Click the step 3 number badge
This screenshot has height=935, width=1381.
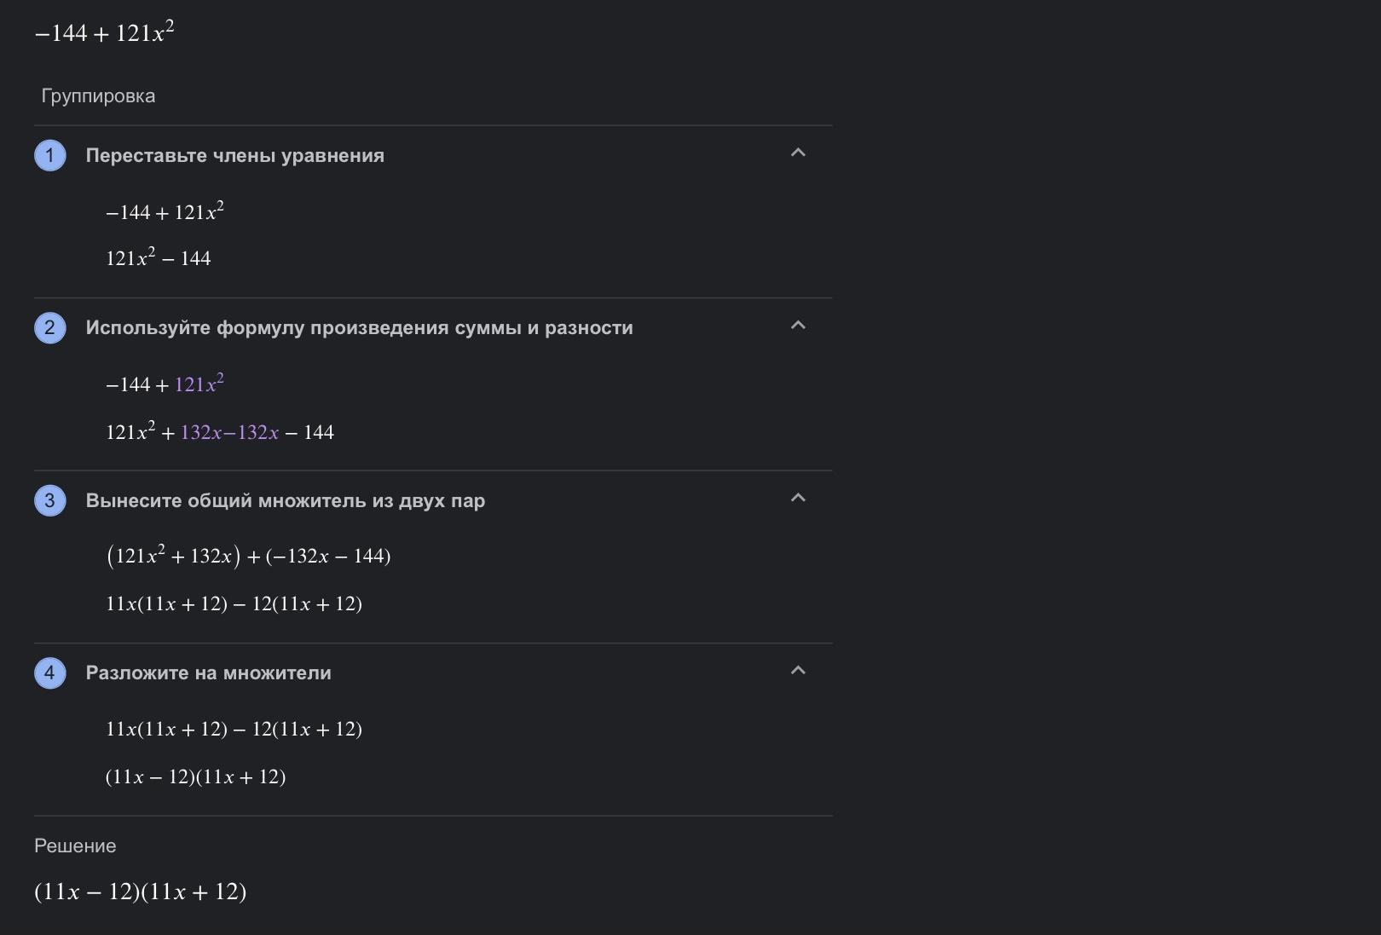pos(49,500)
